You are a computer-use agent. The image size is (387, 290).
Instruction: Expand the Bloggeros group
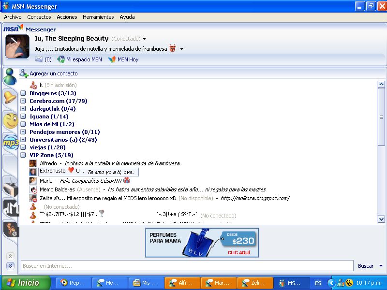(23, 93)
